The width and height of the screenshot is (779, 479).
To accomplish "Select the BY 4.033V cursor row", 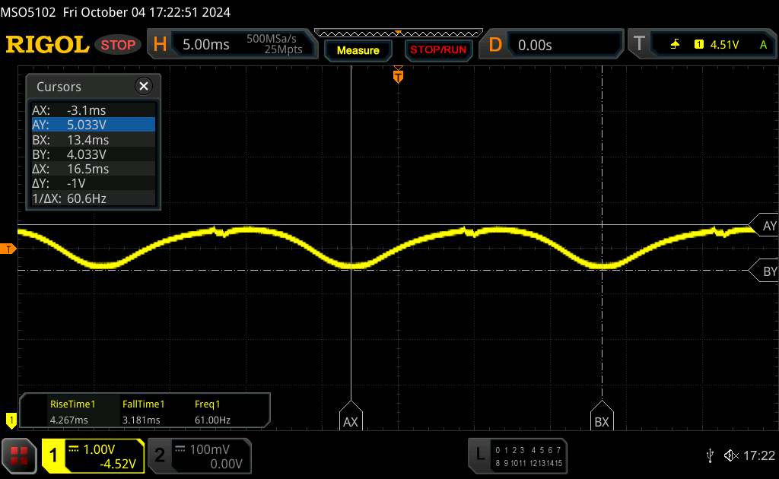I will tap(94, 154).
